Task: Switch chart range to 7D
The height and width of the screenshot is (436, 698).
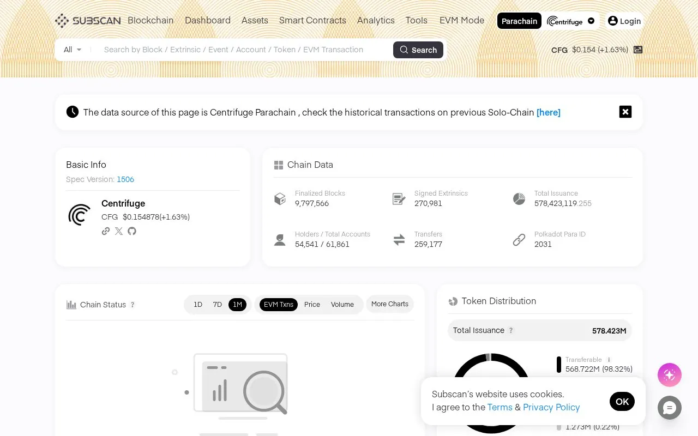Action: (218, 305)
